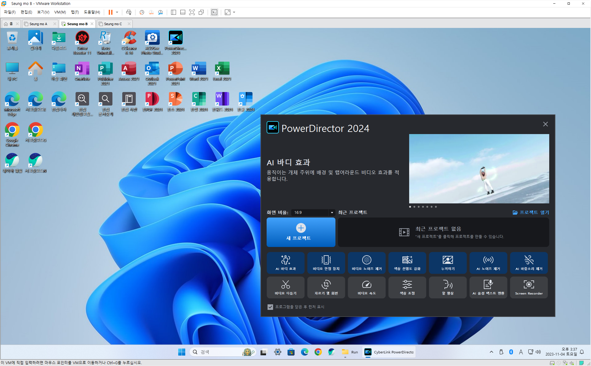
Task: Expand the VMware power pause dropdown arrow
Action: [117, 12]
